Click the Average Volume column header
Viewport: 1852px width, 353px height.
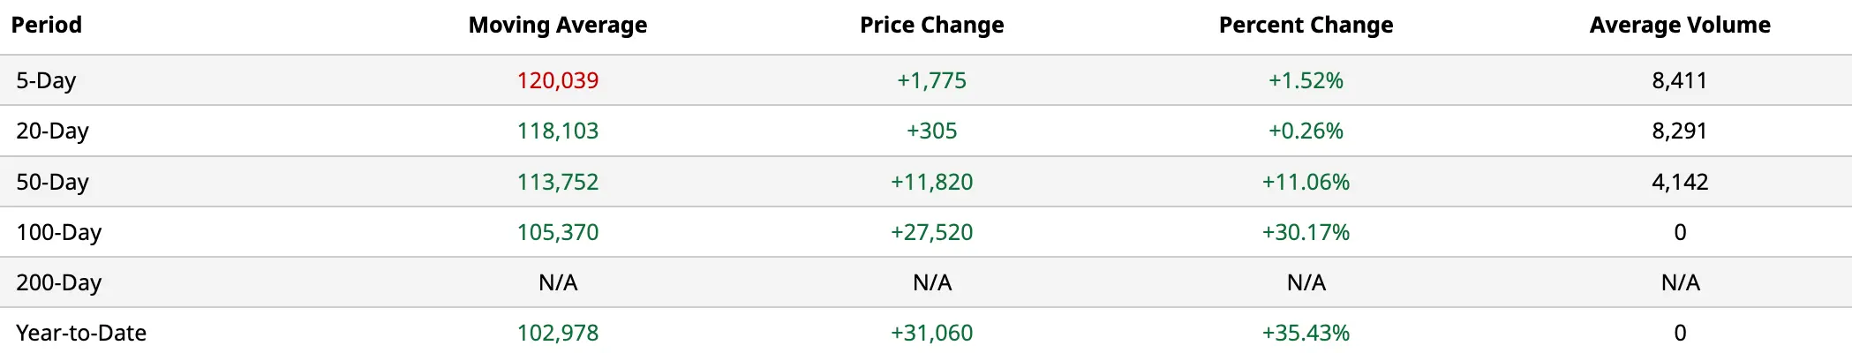tap(1680, 25)
